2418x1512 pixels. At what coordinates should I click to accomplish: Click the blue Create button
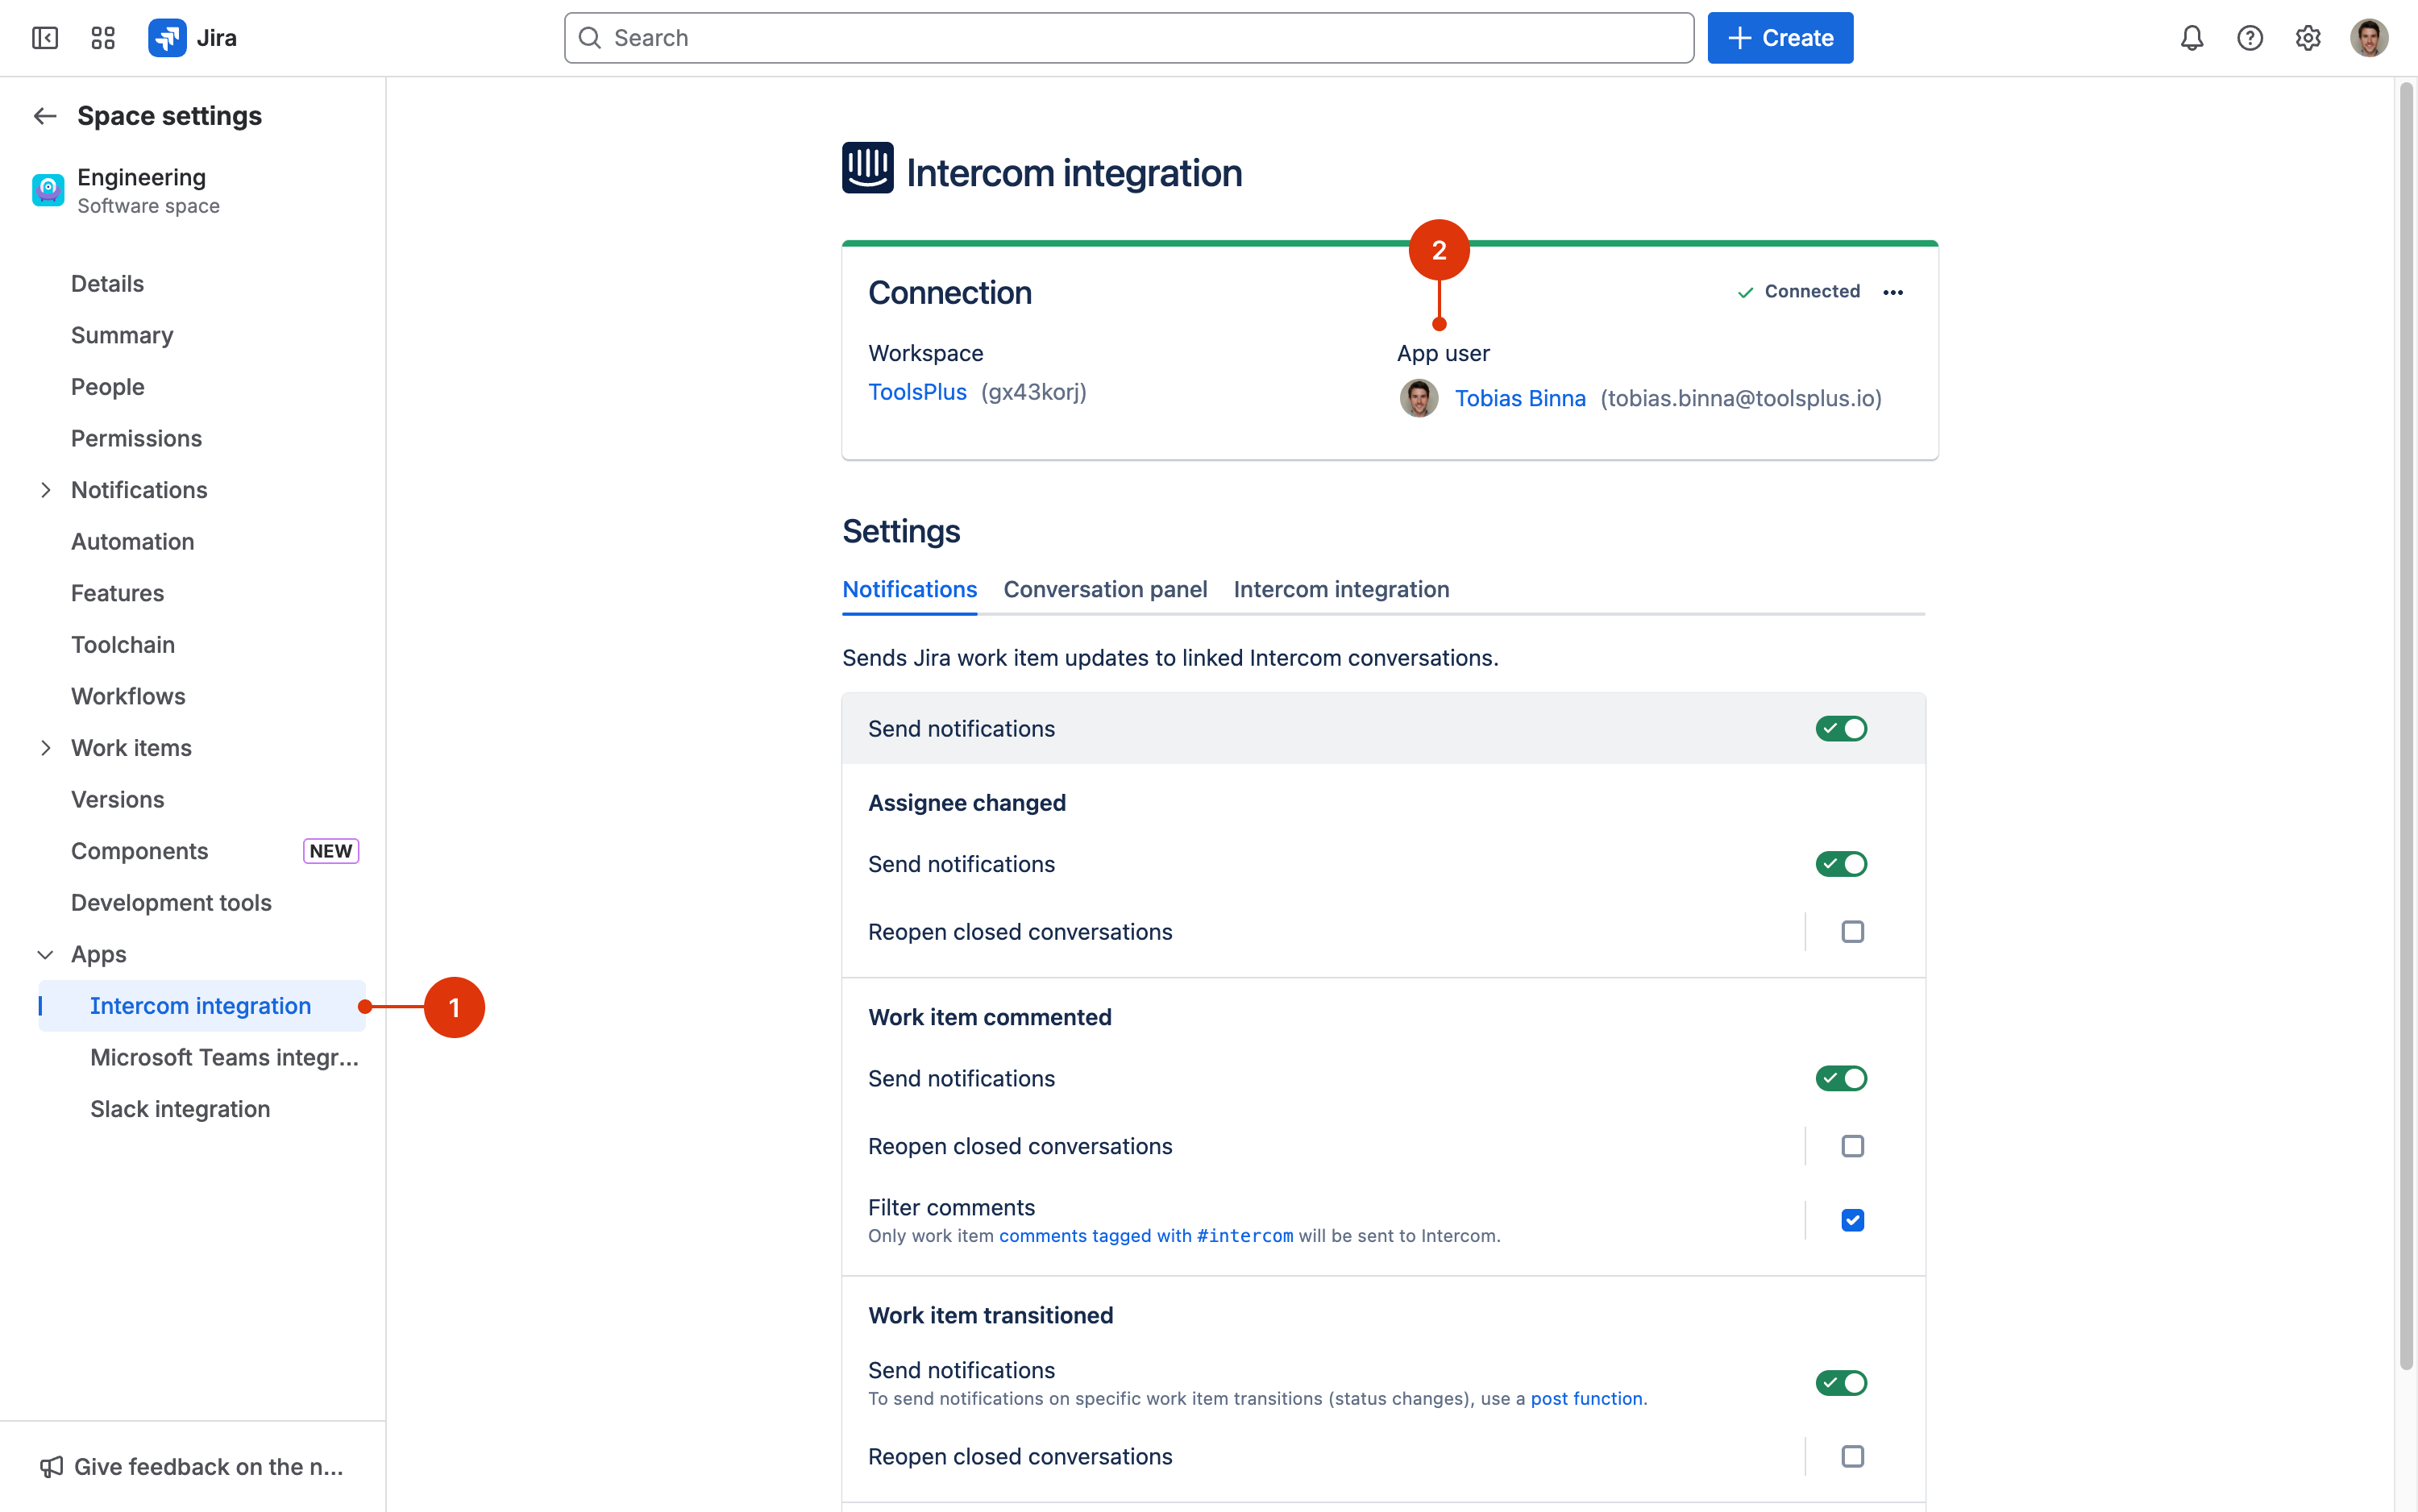click(1779, 38)
